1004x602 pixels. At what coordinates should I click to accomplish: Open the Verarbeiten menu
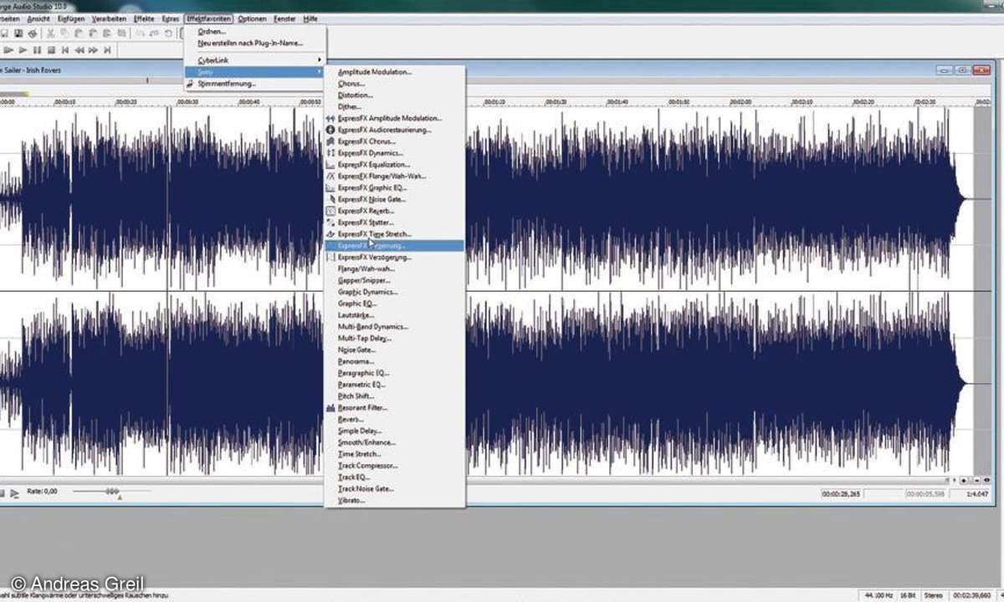point(108,18)
